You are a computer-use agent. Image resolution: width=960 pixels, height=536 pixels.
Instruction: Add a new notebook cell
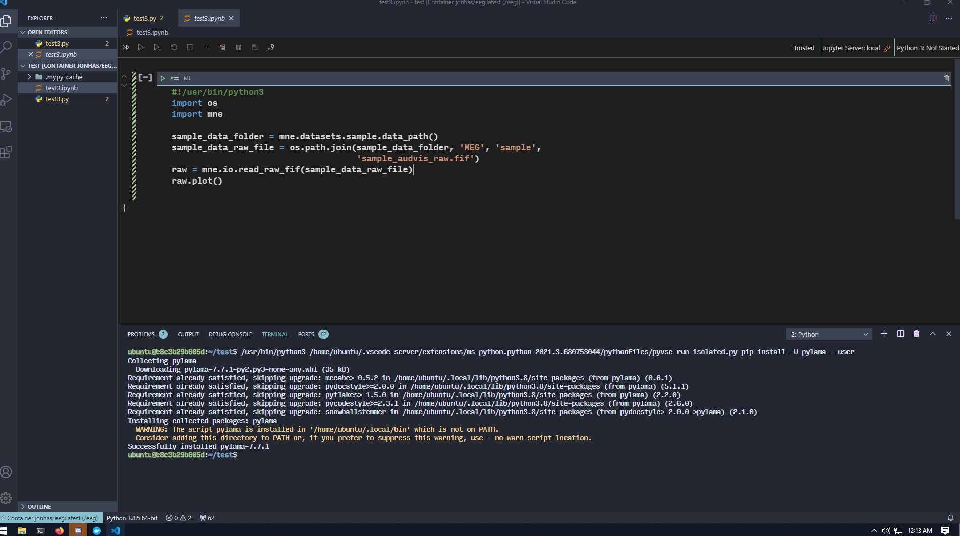pyautogui.click(x=206, y=47)
